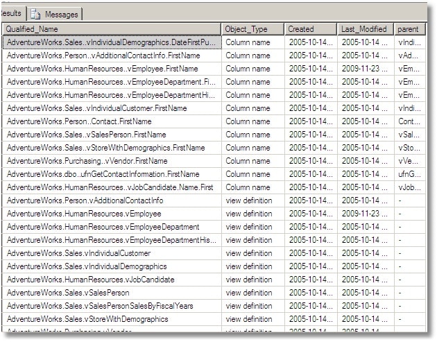Select HumanResources..vJobCandidate.Name.First cell
This screenshot has width=437, height=342.
pyautogui.click(x=112, y=187)
